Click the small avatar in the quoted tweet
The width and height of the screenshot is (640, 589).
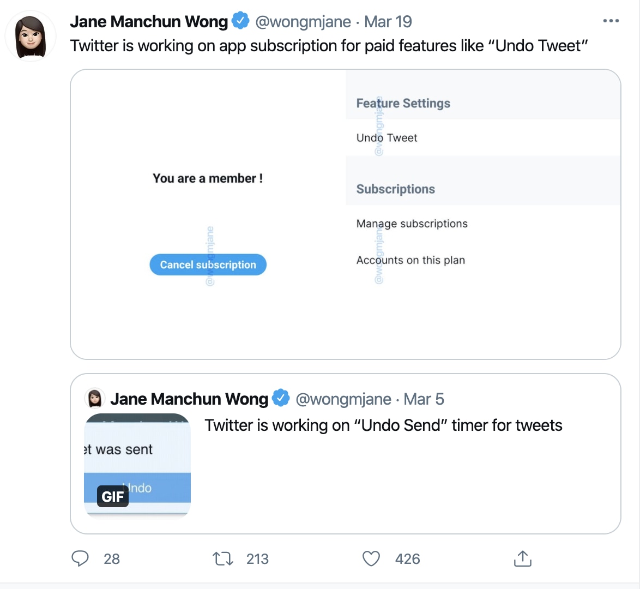[x=95, y=399]
